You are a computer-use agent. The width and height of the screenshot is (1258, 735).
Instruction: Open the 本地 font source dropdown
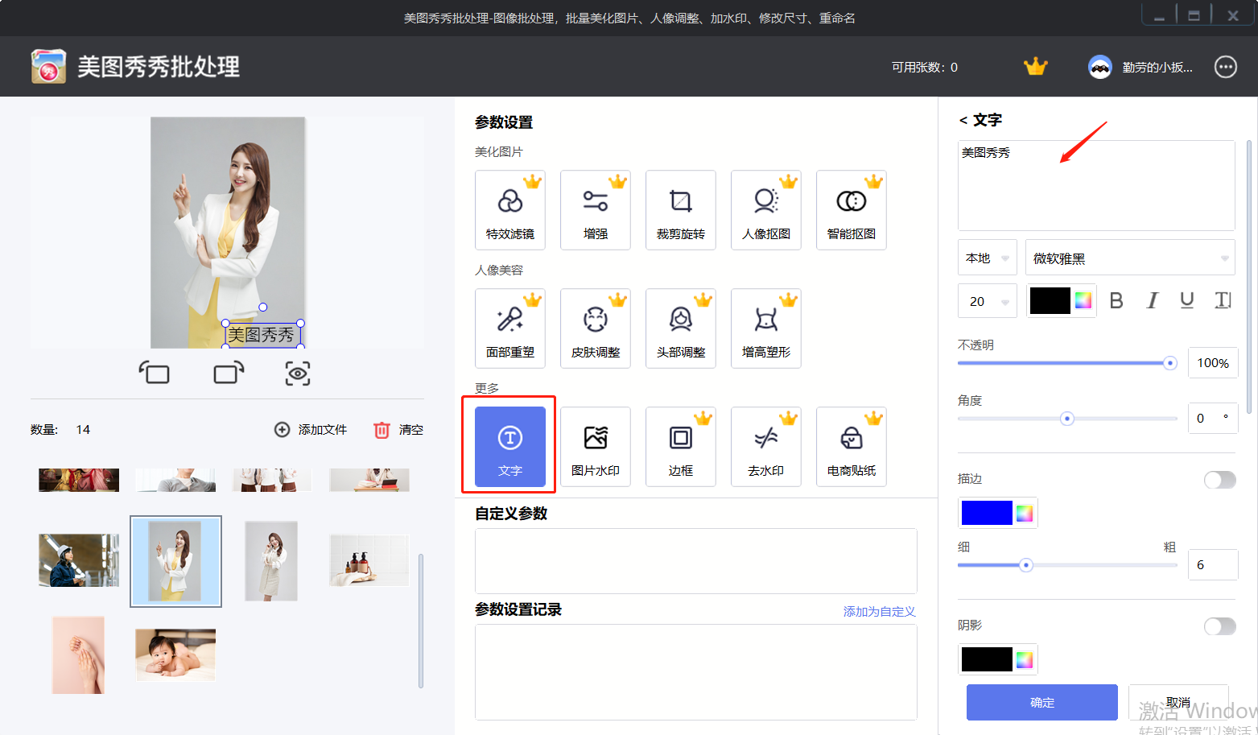tap(988, 258)
